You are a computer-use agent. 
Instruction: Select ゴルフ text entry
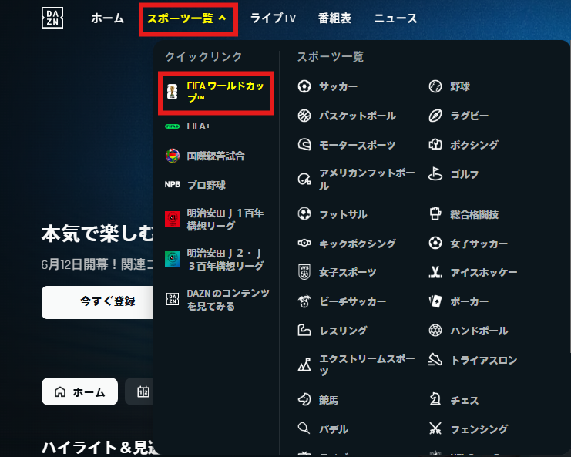[465, 174]
